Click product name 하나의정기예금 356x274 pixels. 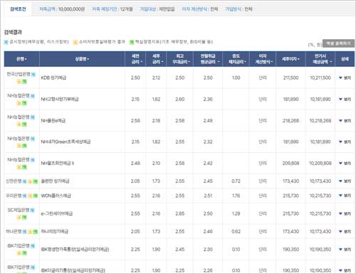[x=55, y=231]
